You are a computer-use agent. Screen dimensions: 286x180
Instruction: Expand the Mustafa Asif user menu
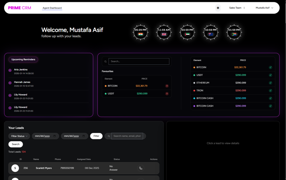[x=264, y=8]
